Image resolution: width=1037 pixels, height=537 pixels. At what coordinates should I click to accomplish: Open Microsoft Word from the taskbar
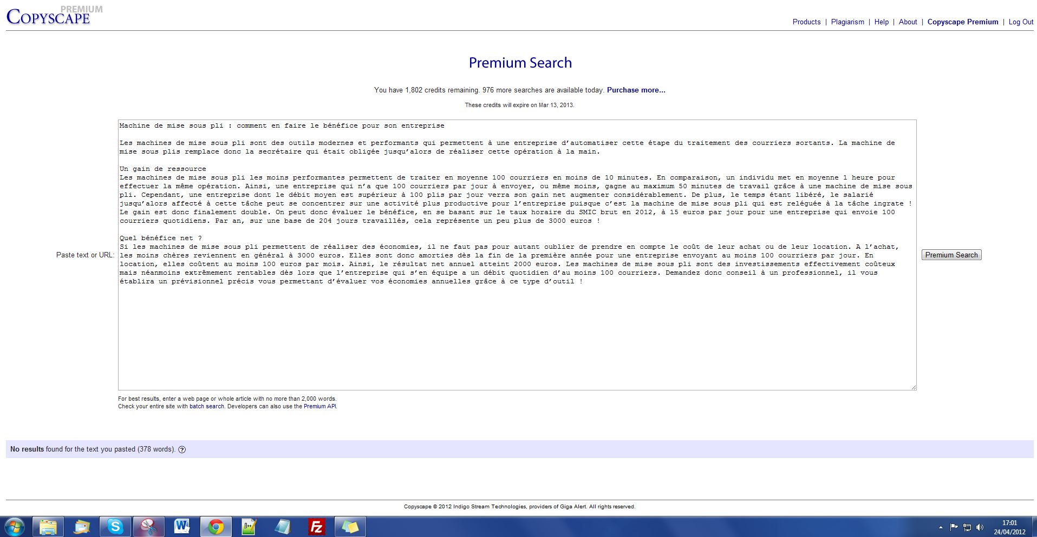(x=181, y=526)
